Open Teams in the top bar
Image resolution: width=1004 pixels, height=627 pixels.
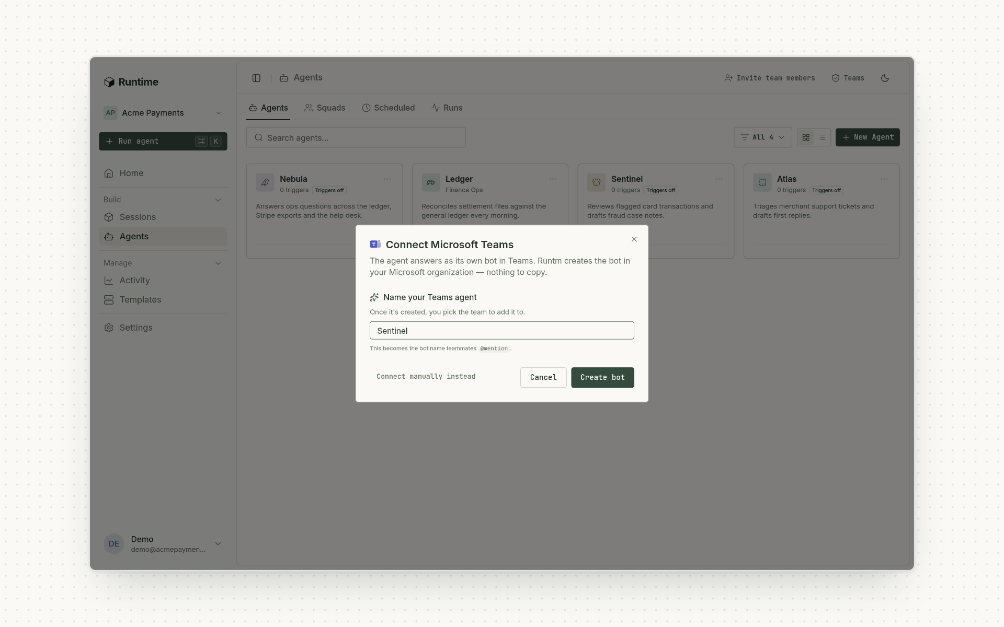(x=848, y=78)
